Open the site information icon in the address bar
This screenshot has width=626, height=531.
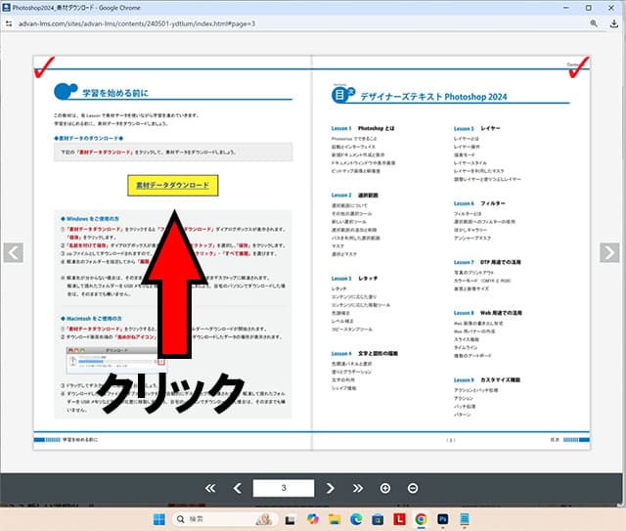9,23
